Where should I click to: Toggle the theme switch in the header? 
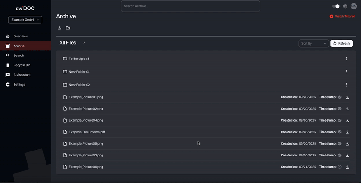[336, 6]
